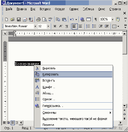Toggle nonprinting characters with the ¶ button
The width and height of the screenshot is (128, 132).
tap(96, 19)
